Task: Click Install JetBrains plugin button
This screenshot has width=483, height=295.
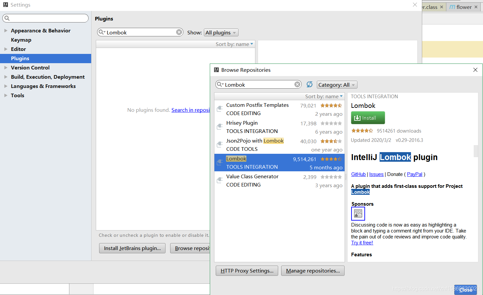Action: pos(132,248)
